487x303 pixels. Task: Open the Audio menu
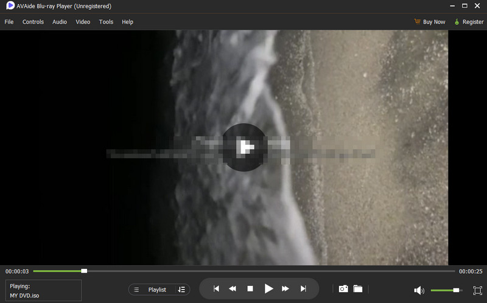tap(60, 22)
